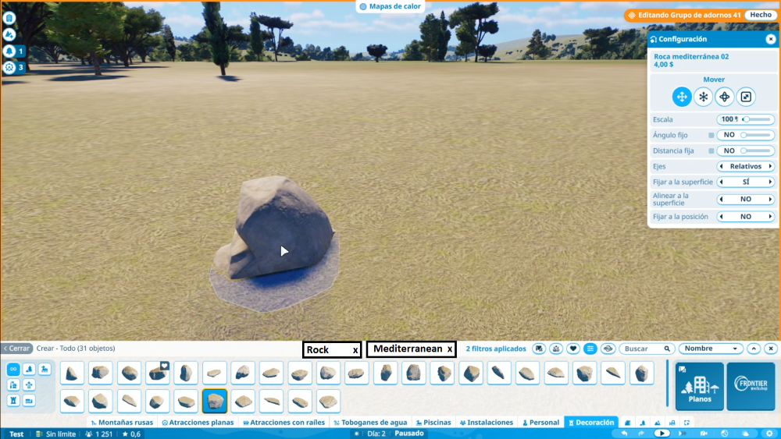Select the rotate gizmo tool
Viewport: 781px width, 439px height.
click(724, 97)
